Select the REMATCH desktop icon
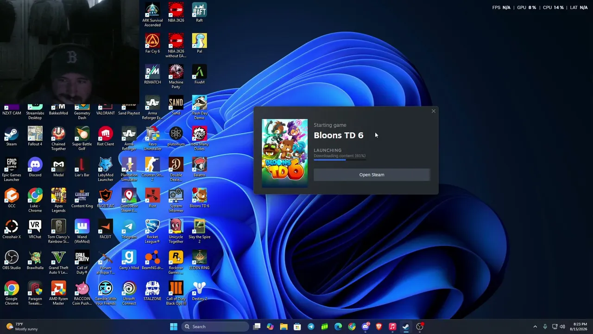This screenshot has width=593, height=334. 152,75
